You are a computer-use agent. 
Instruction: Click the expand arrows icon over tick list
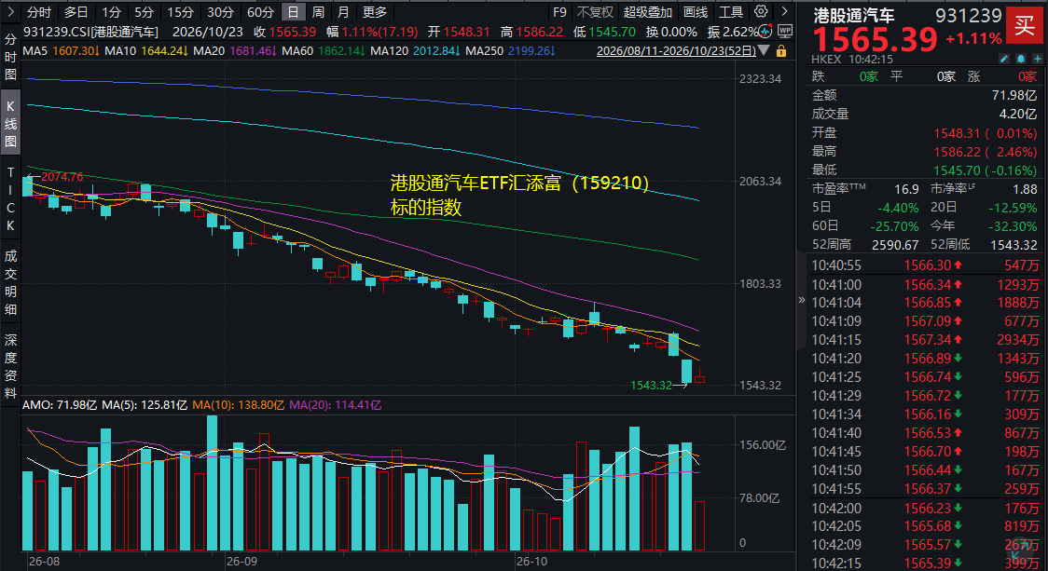(1021, 549)
